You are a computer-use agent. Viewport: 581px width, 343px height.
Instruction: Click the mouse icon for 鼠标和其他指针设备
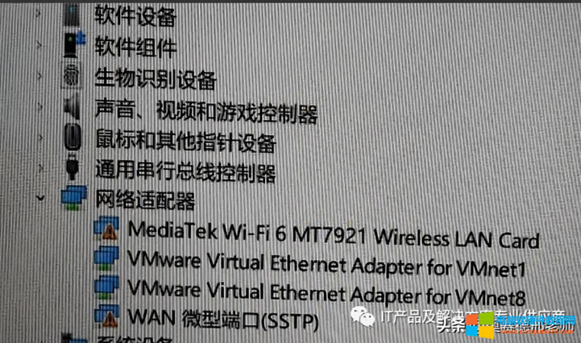(73, 137)
